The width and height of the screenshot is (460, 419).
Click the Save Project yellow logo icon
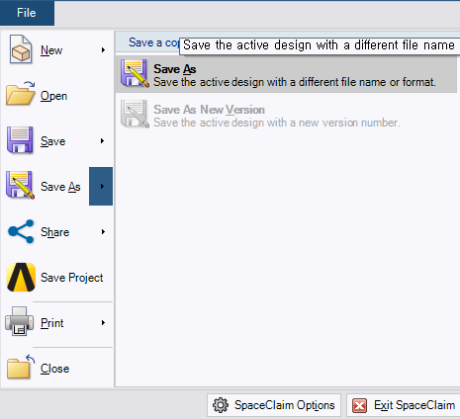(21, 277)
